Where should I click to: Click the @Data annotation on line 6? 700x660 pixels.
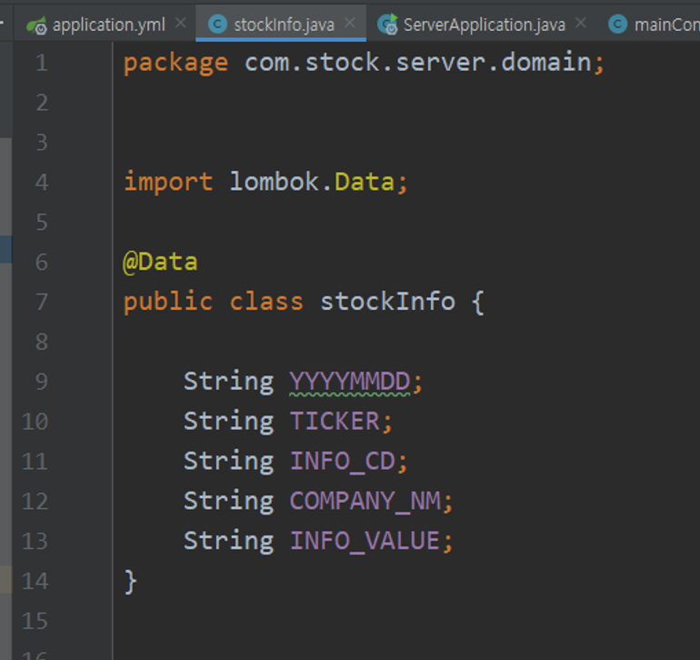pos(160,262)
